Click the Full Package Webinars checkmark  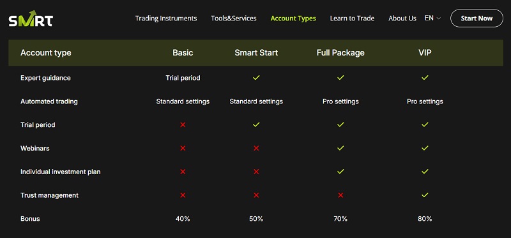340,148
